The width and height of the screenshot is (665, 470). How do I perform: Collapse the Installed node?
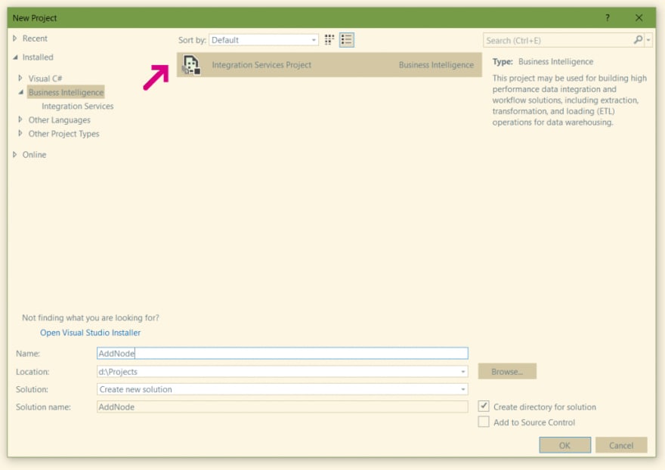[15, 57]
